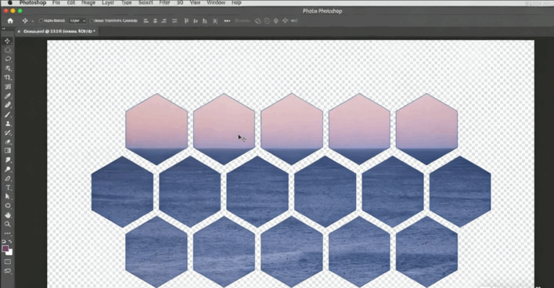The image size is (554, 288).
Task: Open the Image menu
Action: point(88,2)
